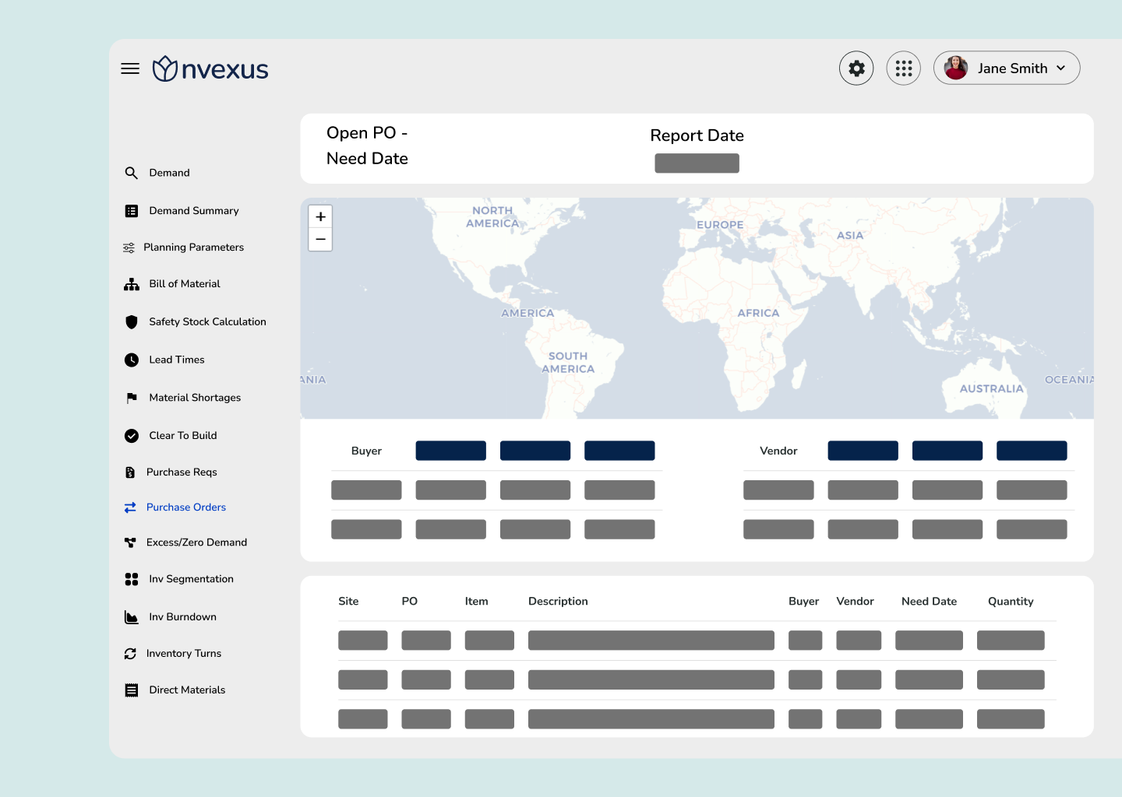This screenshot has width=1122, height=797.
Task: Click the Purchase Orders arrows icon
Action: click(130, 507)
